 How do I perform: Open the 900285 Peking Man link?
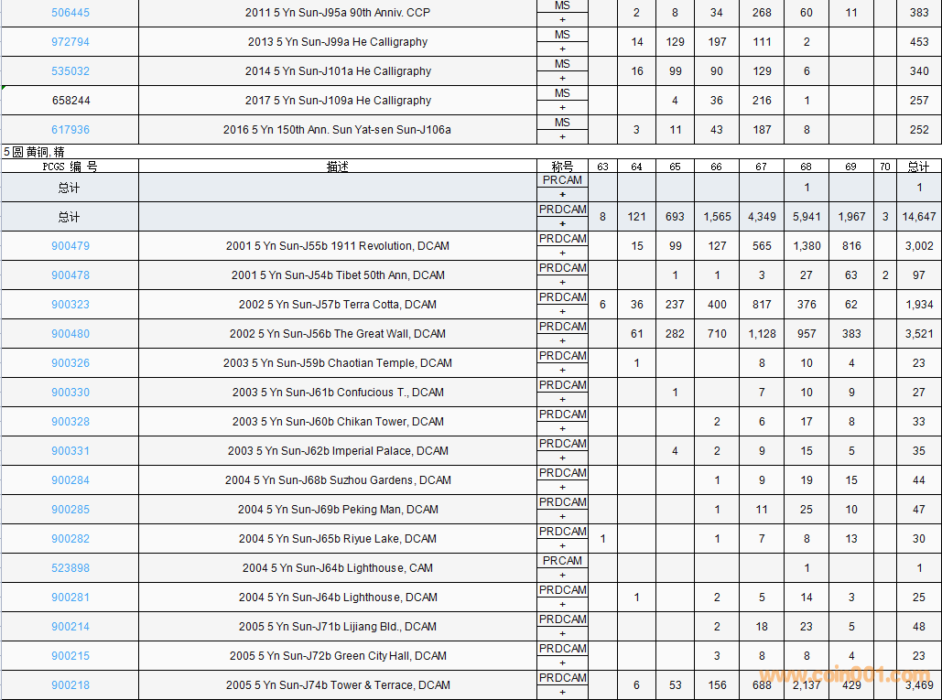(x=70, y=510)
